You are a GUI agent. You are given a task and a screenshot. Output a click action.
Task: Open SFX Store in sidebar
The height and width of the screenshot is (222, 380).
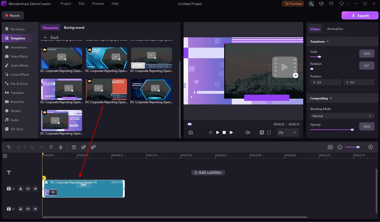tap(20, 129)
